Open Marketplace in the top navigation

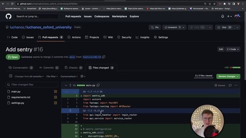pyautogui.click(x=120, y=16)
